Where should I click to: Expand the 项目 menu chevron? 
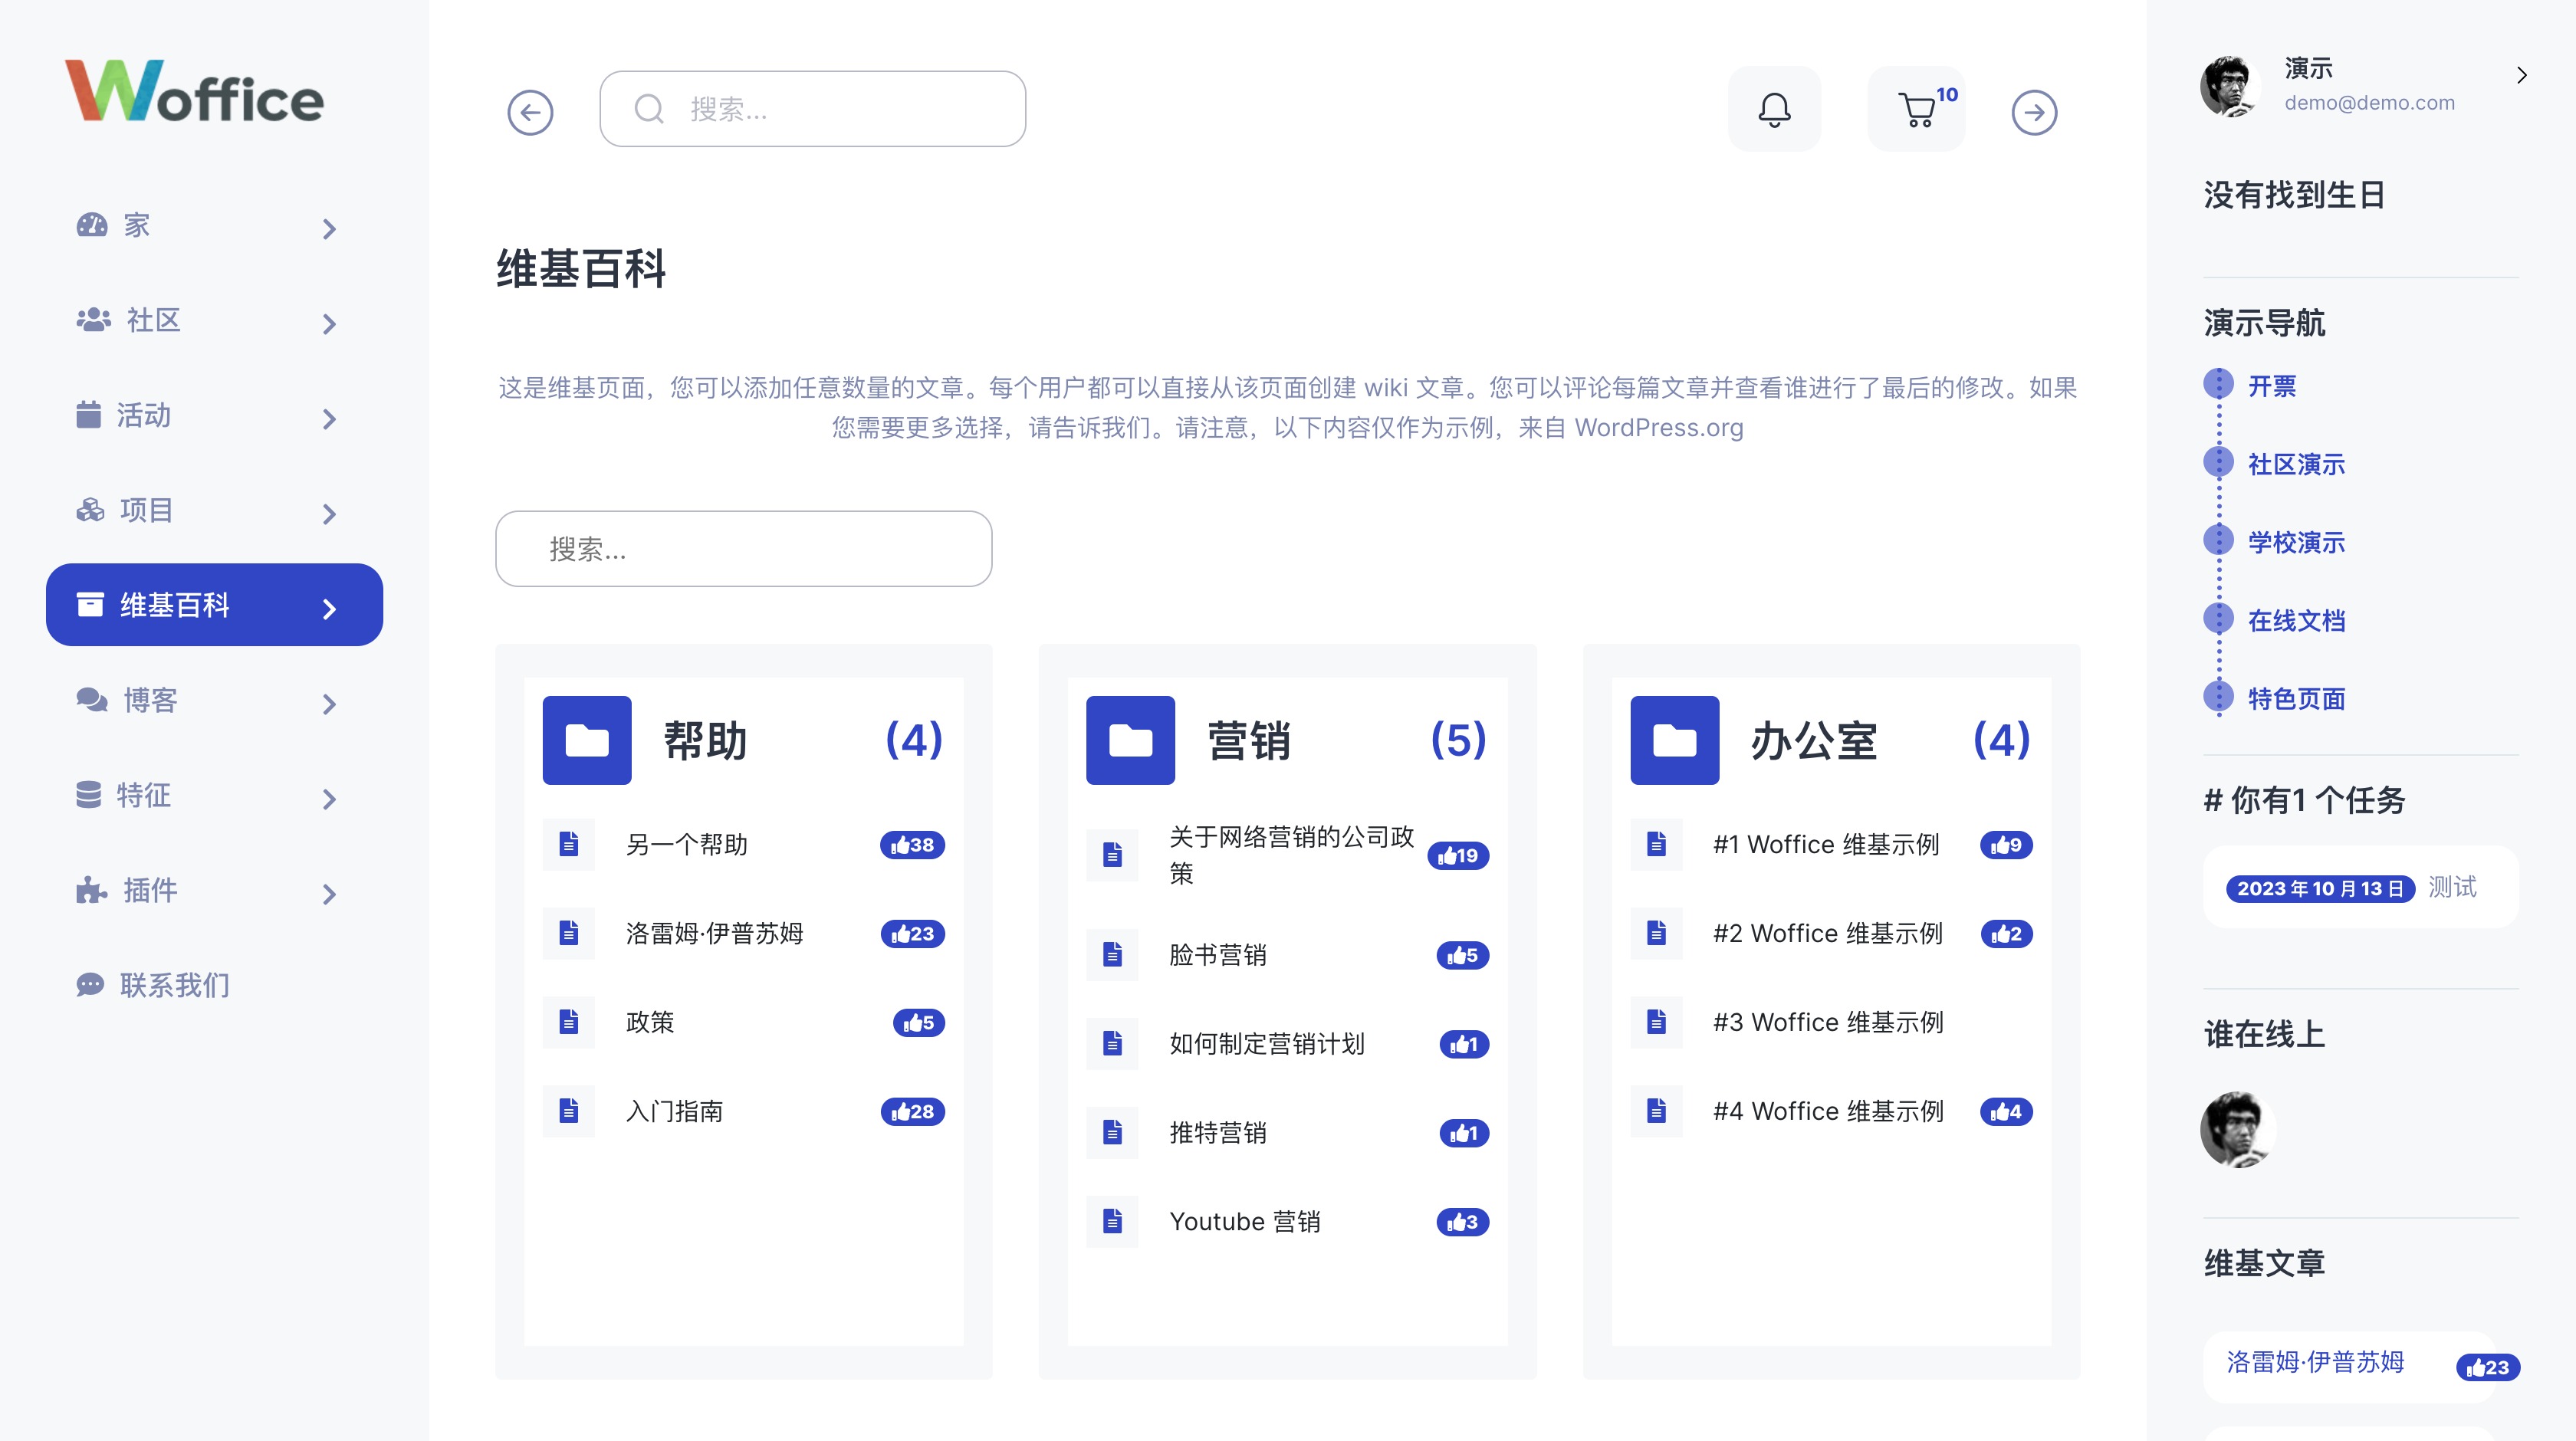coord(329,514)
